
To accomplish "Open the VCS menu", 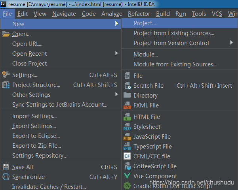I will pos(217,14).
